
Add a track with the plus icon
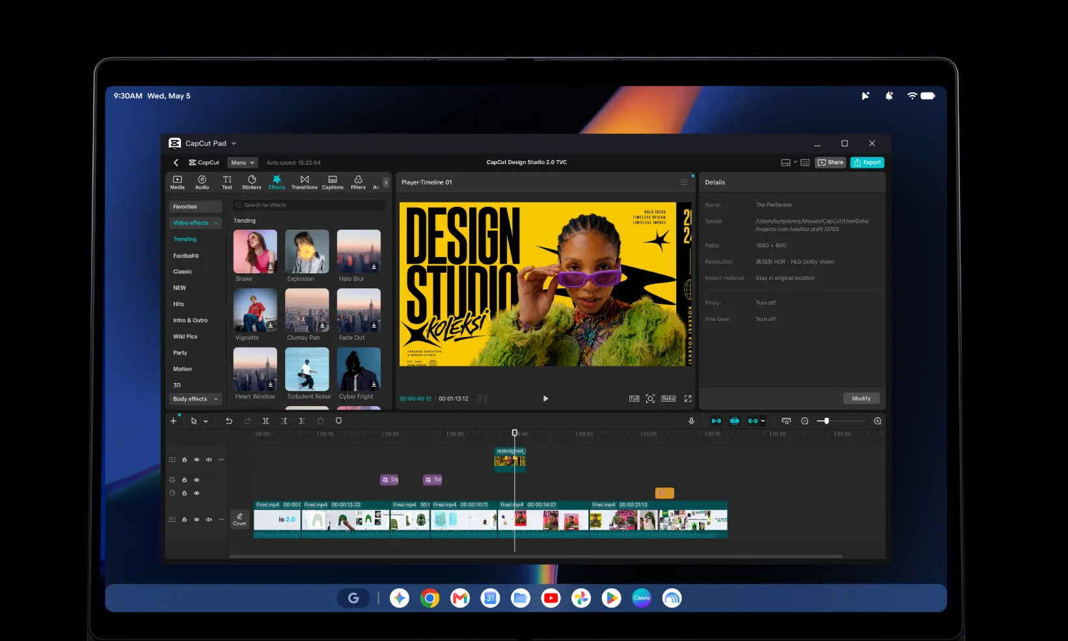(174, 421)
